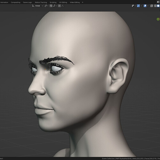Toggle the viewport gizmos button
The height and width of the screenshot is (160, 160).
(x=138, y=6)
